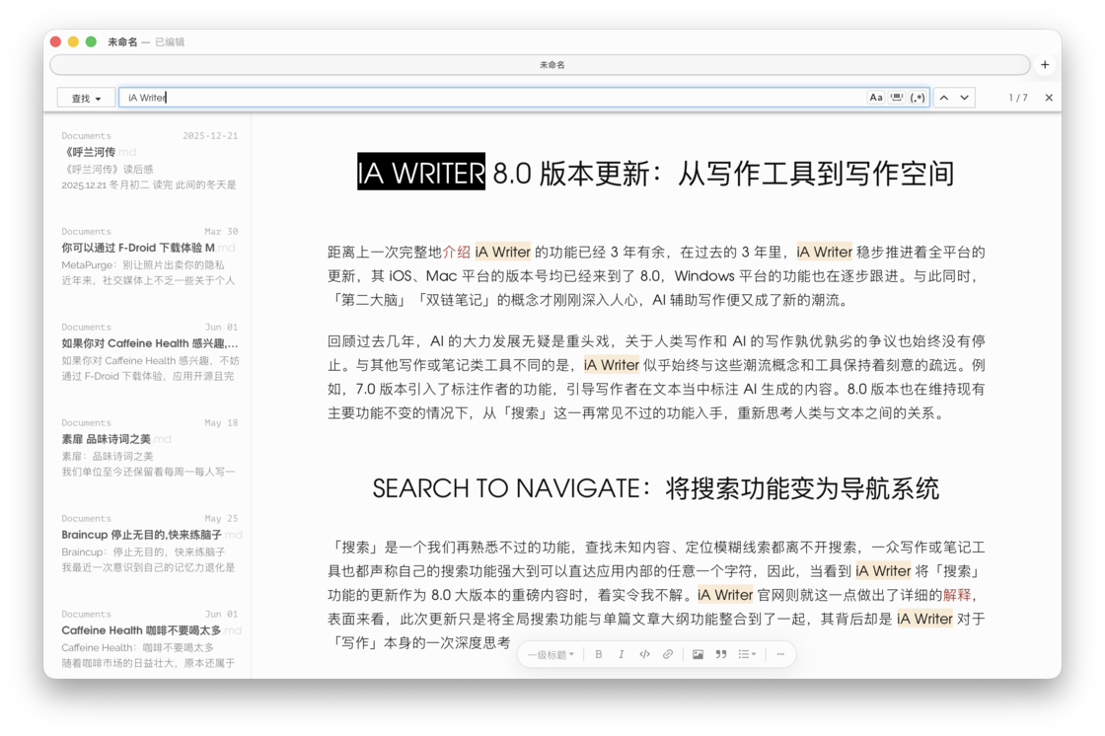Apply italic formatting
The width and height of the screenshot is (1105, 736).
[x=621, y=654]
